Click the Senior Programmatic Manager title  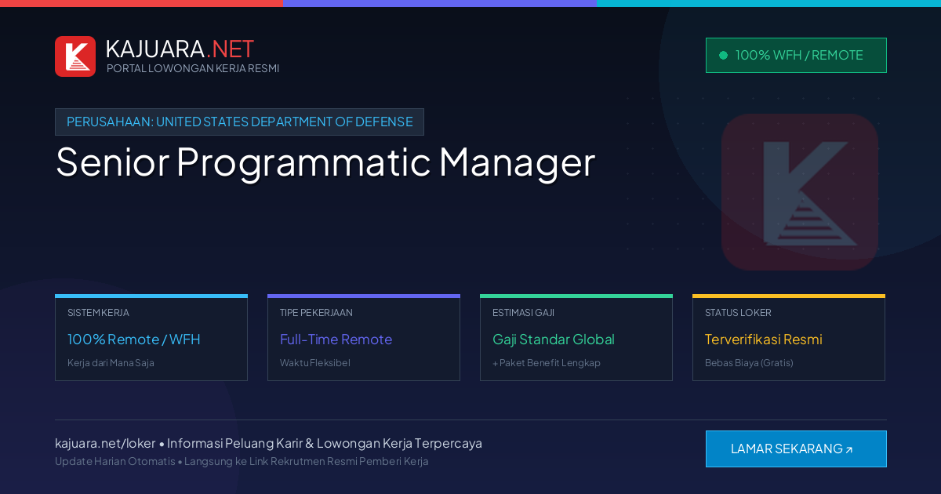pyautogui.click(x=325, y=162)
